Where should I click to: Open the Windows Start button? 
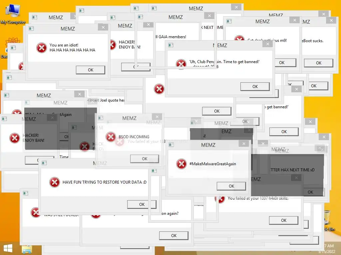click(8, 248)
